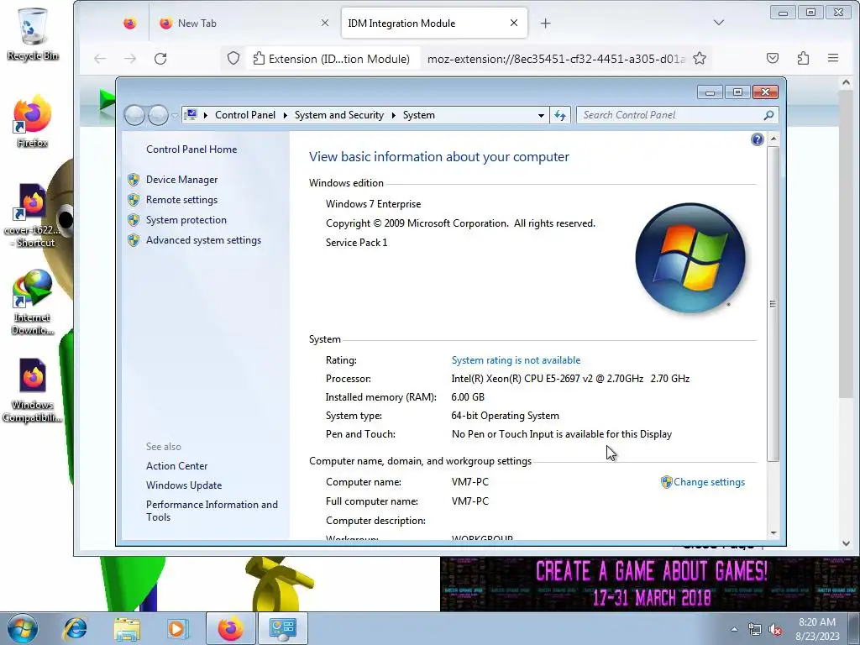This screenshot has height=645, width=860.
Task: Open Windows Explorer from the taskbar
Action: [x=127, y=628]
